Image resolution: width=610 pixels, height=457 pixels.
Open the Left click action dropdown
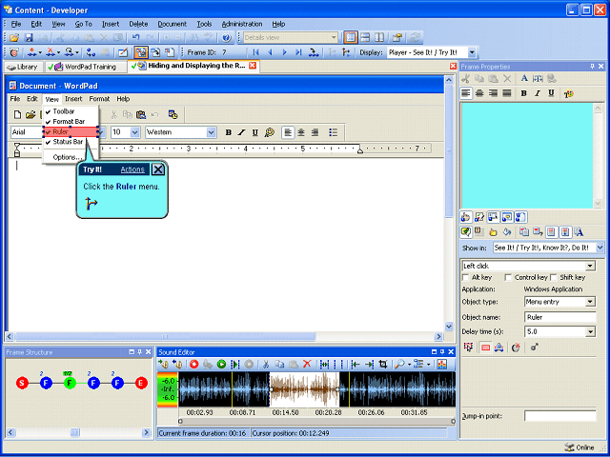pos(591,267)
